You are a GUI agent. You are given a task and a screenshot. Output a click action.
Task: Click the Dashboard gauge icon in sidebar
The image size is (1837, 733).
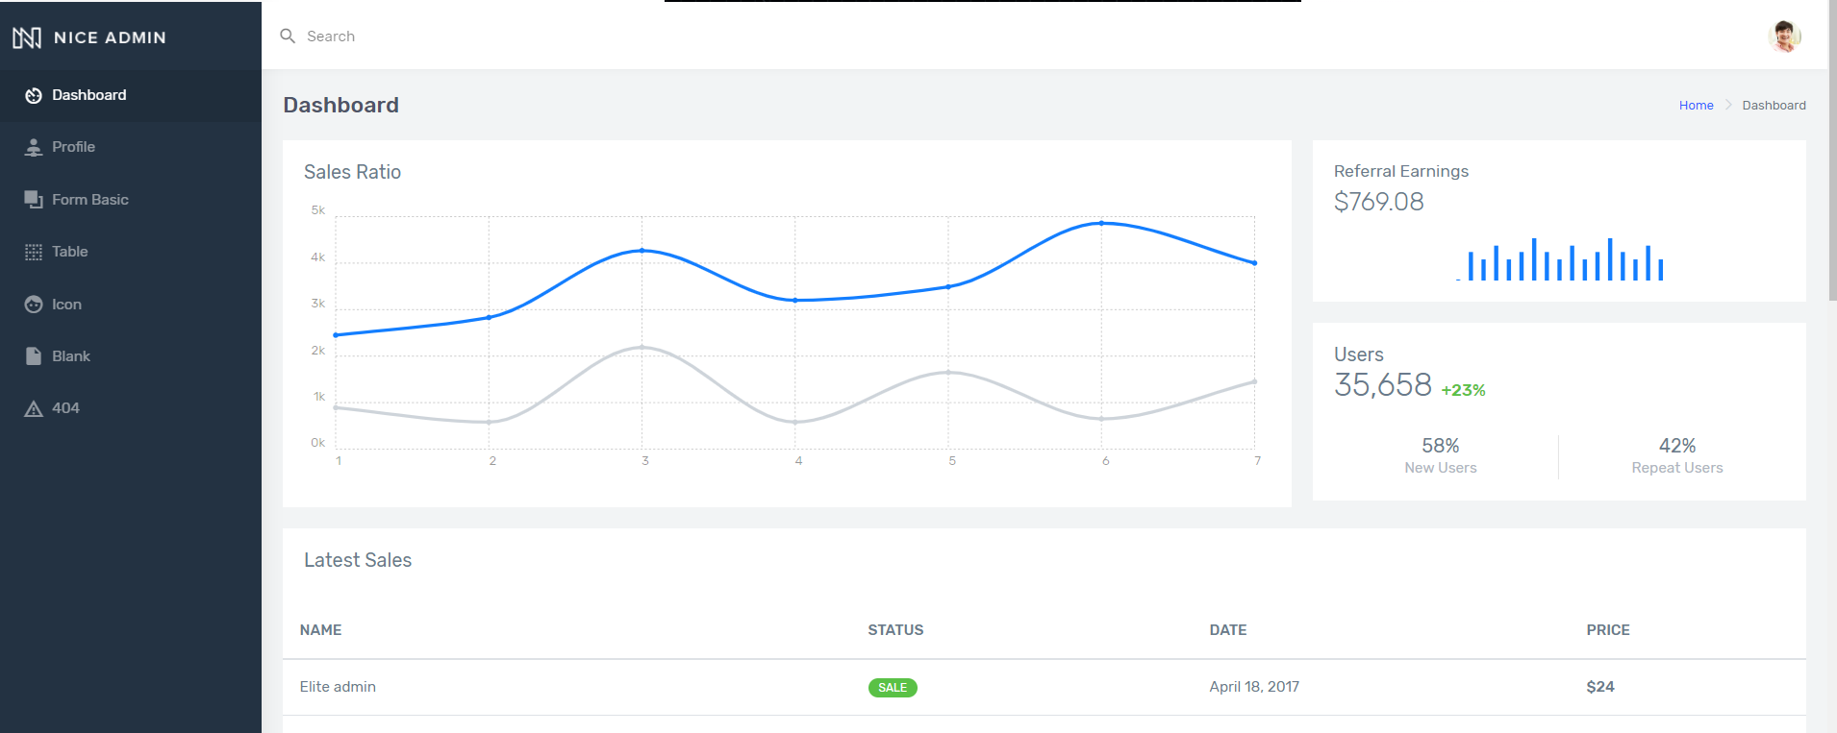pos(34,95)
